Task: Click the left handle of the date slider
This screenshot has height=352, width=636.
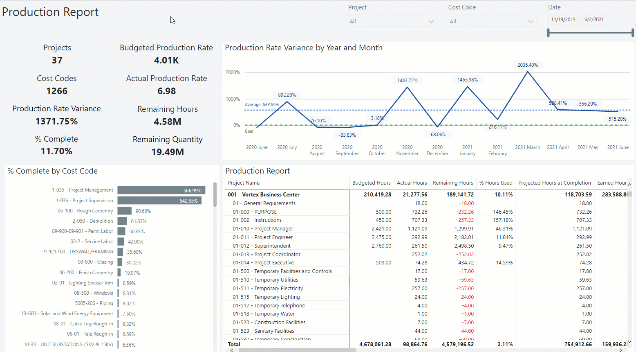Action: (549, 33)
